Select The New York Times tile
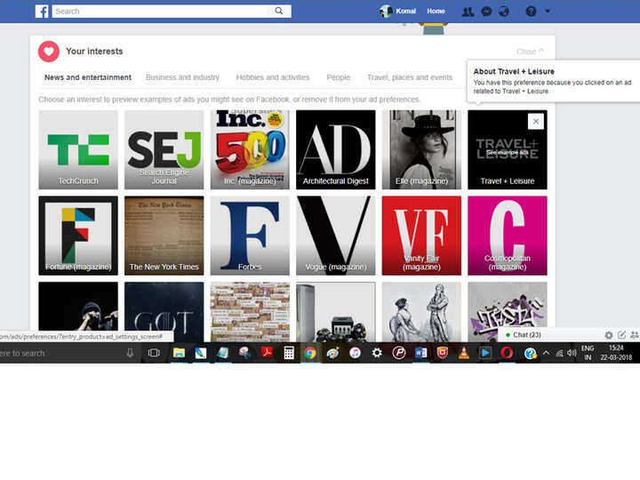 [164, 236]
